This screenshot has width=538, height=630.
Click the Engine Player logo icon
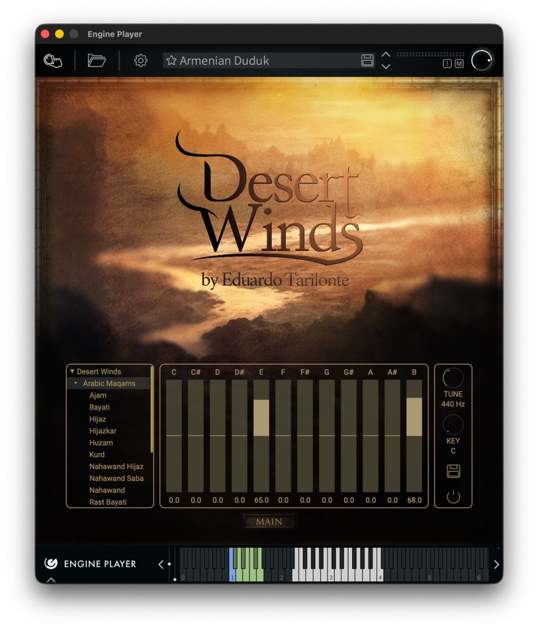(51, 564)
